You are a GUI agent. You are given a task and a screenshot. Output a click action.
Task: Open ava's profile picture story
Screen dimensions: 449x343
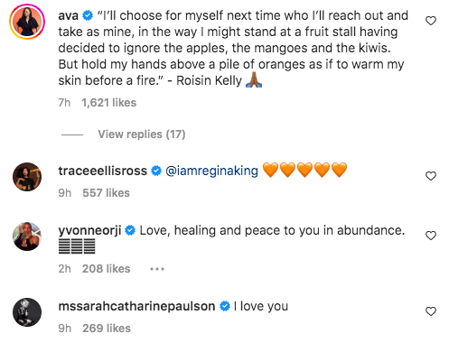pos(27,22)
